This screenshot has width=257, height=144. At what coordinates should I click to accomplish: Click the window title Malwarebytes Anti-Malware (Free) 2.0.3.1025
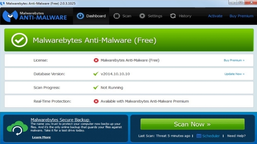(41, 3)
